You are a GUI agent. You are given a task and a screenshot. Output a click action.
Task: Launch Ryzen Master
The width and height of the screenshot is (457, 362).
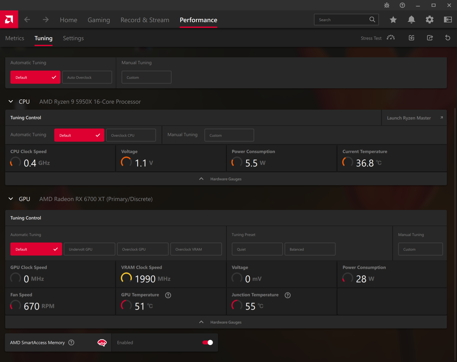414,118
